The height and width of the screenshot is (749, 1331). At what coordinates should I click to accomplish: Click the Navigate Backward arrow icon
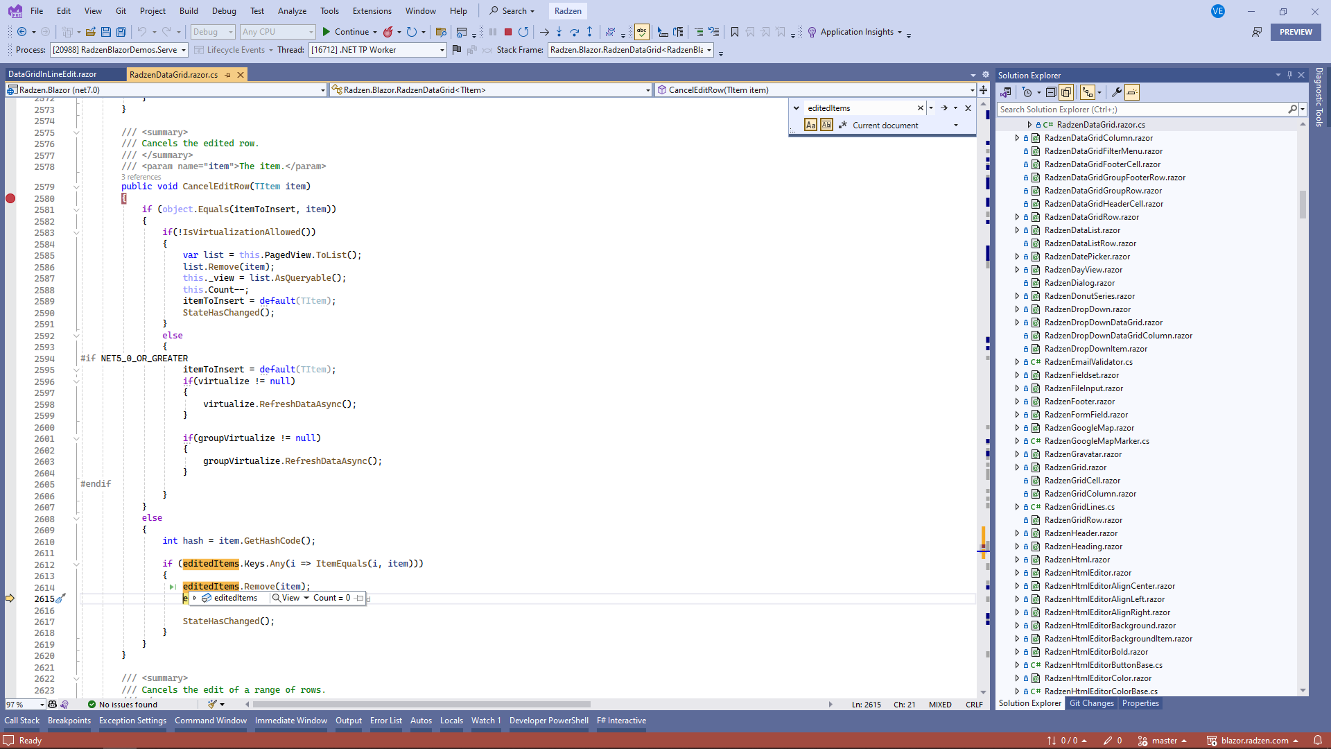pyautogui.click(x=21, y=32)
